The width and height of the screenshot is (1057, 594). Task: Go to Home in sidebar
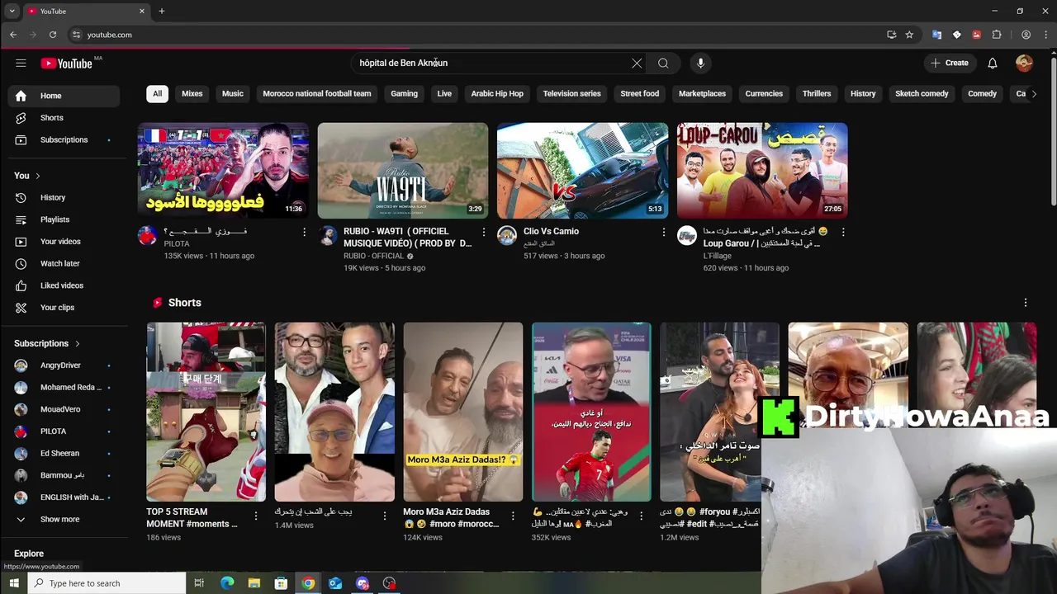coord(64,96)
